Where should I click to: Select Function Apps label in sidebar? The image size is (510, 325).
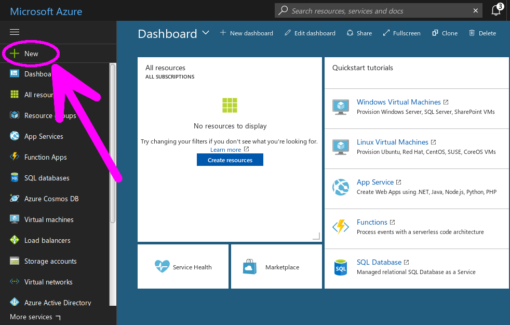point(46,157)
